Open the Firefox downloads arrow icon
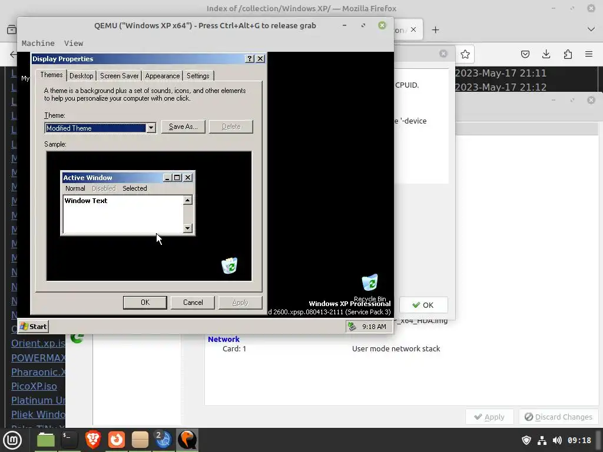The image size is (603, 452). click(x=546, y=54)
